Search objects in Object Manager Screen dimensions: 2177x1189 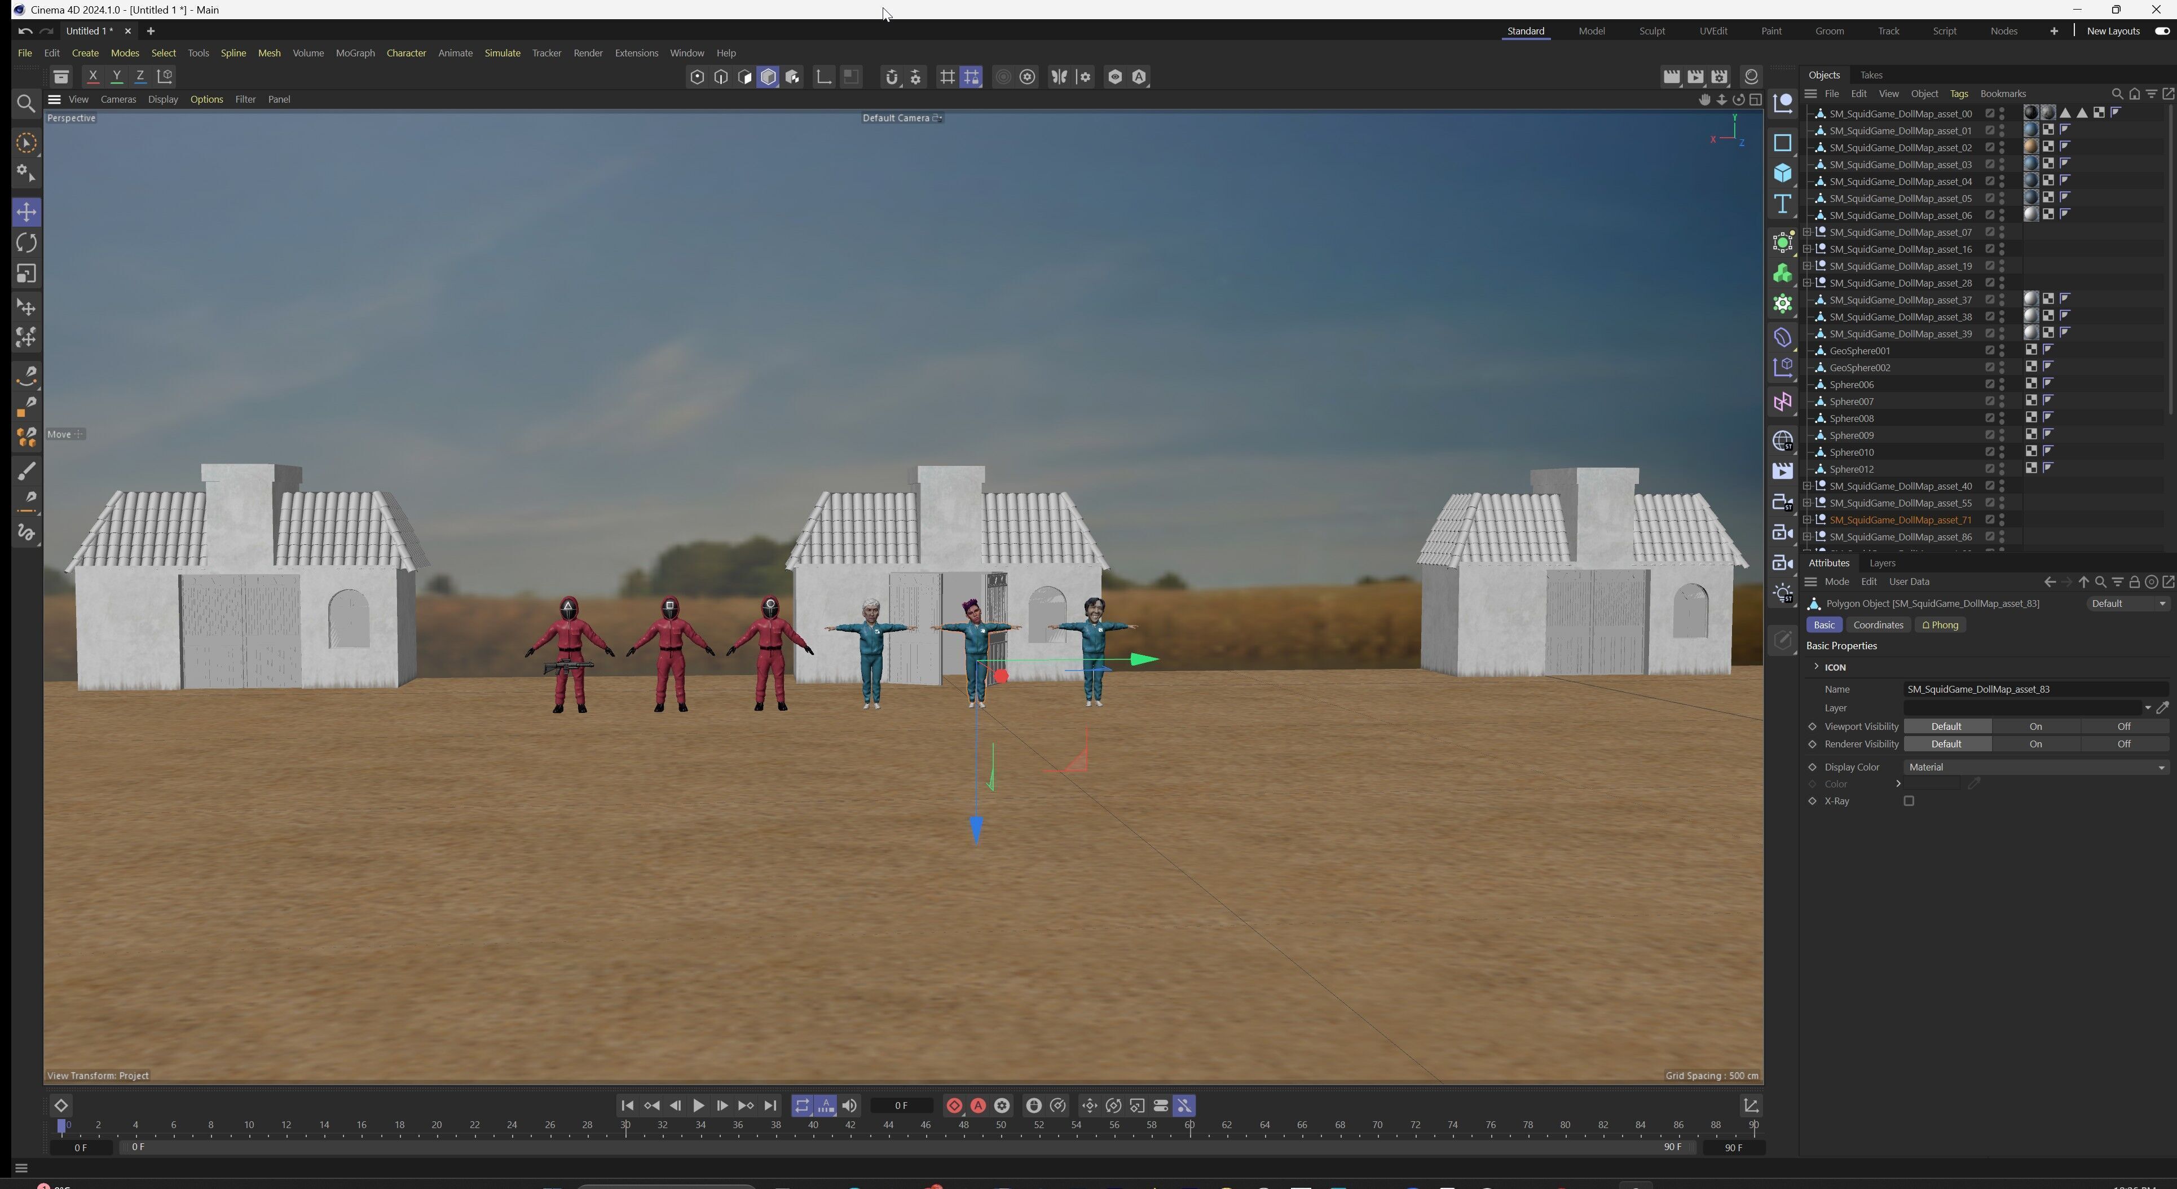pyautogui.click(x=2117, y=94)
